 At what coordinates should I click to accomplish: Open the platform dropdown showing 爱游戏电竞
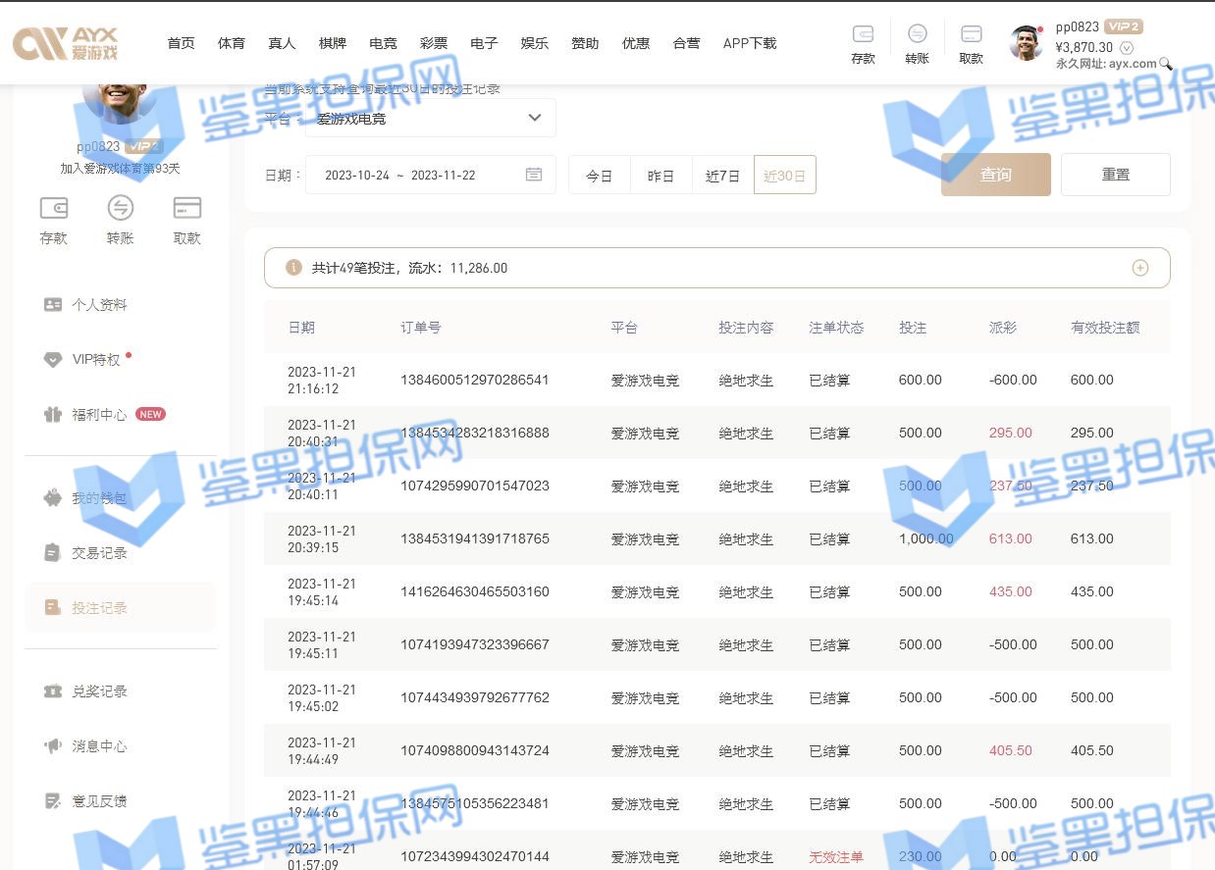430,118
